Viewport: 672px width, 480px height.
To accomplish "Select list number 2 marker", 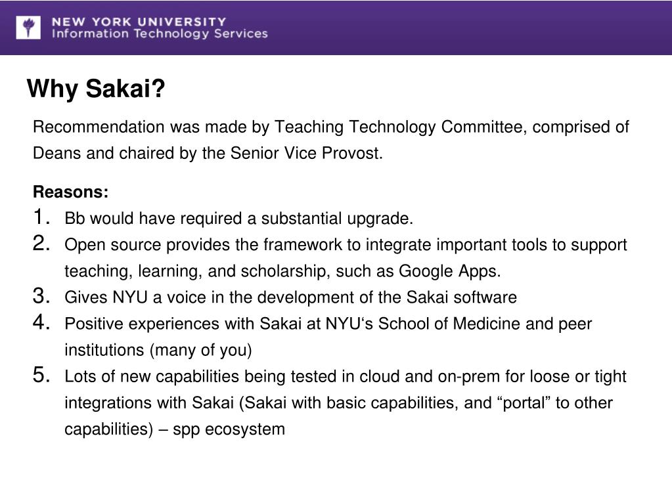I will (41, 244).
